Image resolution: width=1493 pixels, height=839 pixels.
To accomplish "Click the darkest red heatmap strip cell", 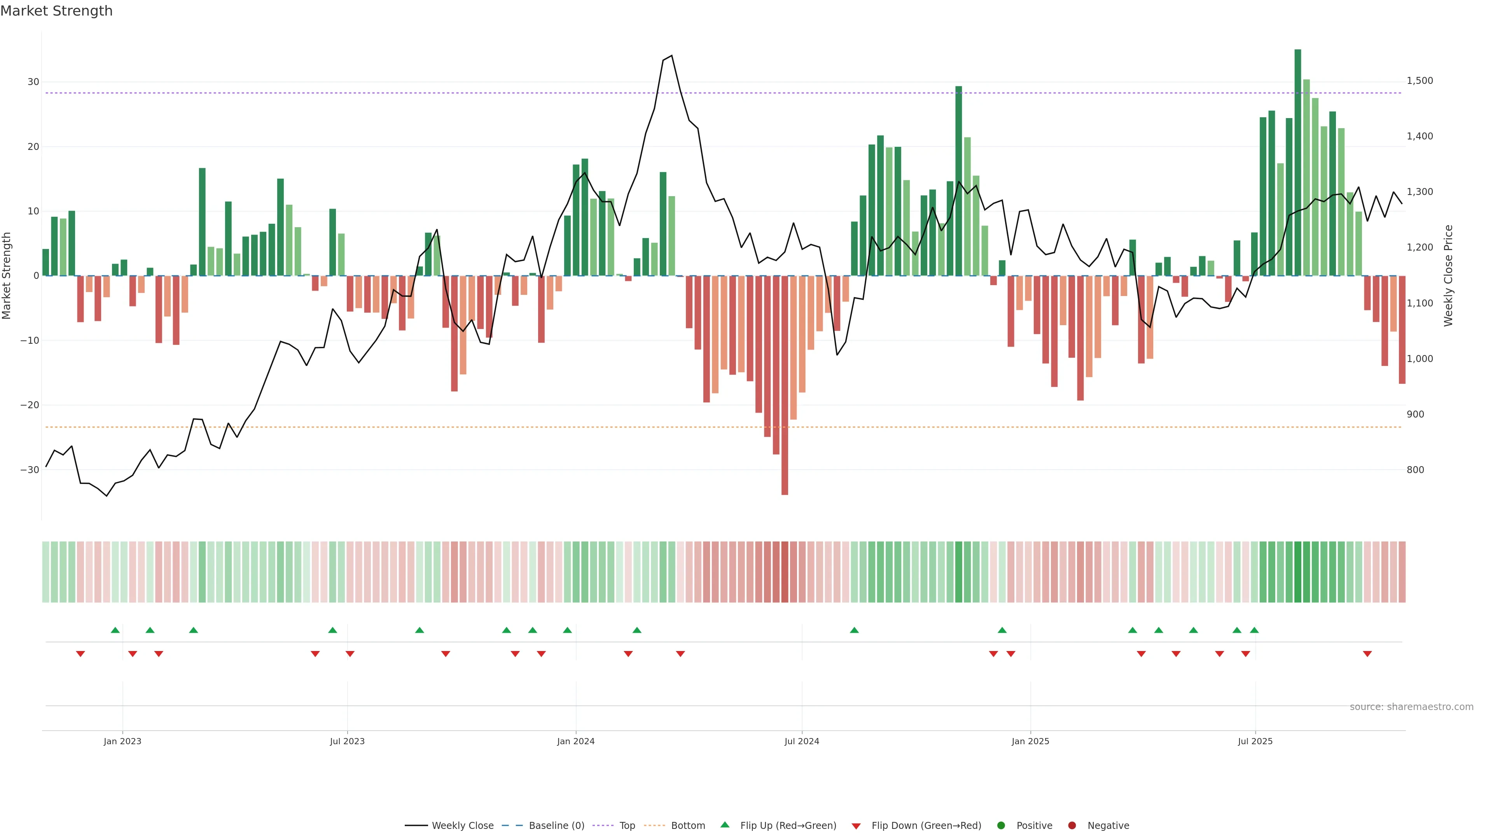I will [785, 572].
